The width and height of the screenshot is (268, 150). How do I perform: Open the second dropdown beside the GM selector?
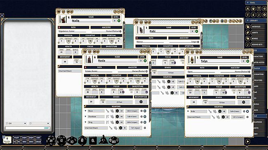click(39, 123)
